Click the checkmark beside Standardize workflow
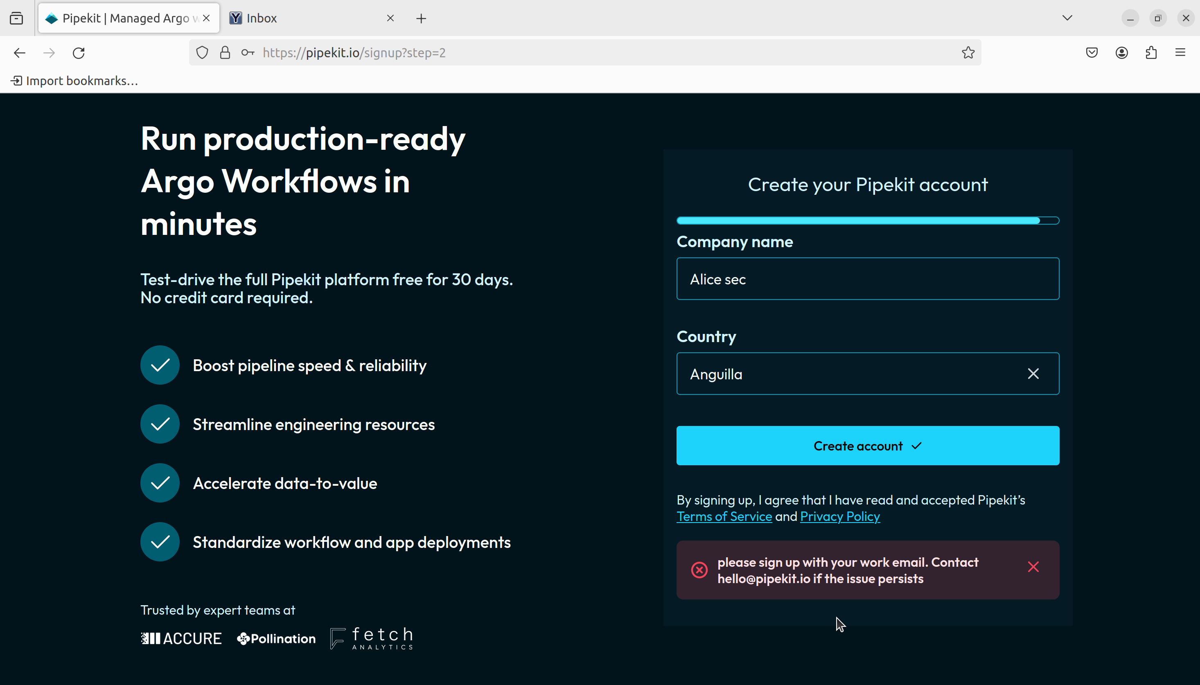 coord(160,542)
